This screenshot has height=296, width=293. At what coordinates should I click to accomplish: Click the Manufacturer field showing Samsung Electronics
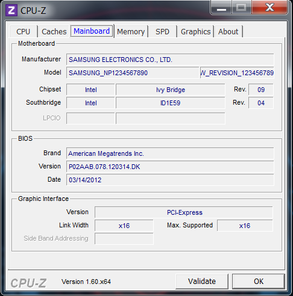170,60
